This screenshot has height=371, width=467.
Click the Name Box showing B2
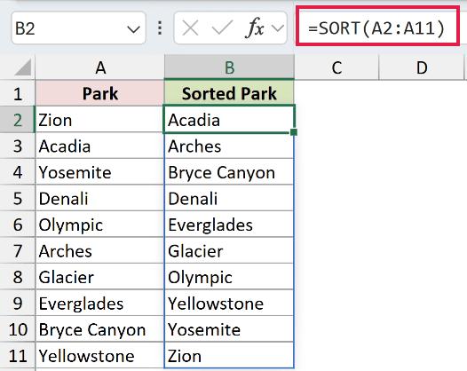pyautogui.click(x=79, y=28)
